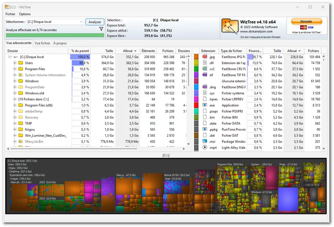Open the drive selection dropdown

pyautogui.click(x=81, y=22)
